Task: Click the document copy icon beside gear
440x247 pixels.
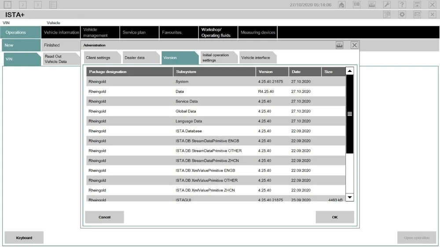Action: point(387,14)
